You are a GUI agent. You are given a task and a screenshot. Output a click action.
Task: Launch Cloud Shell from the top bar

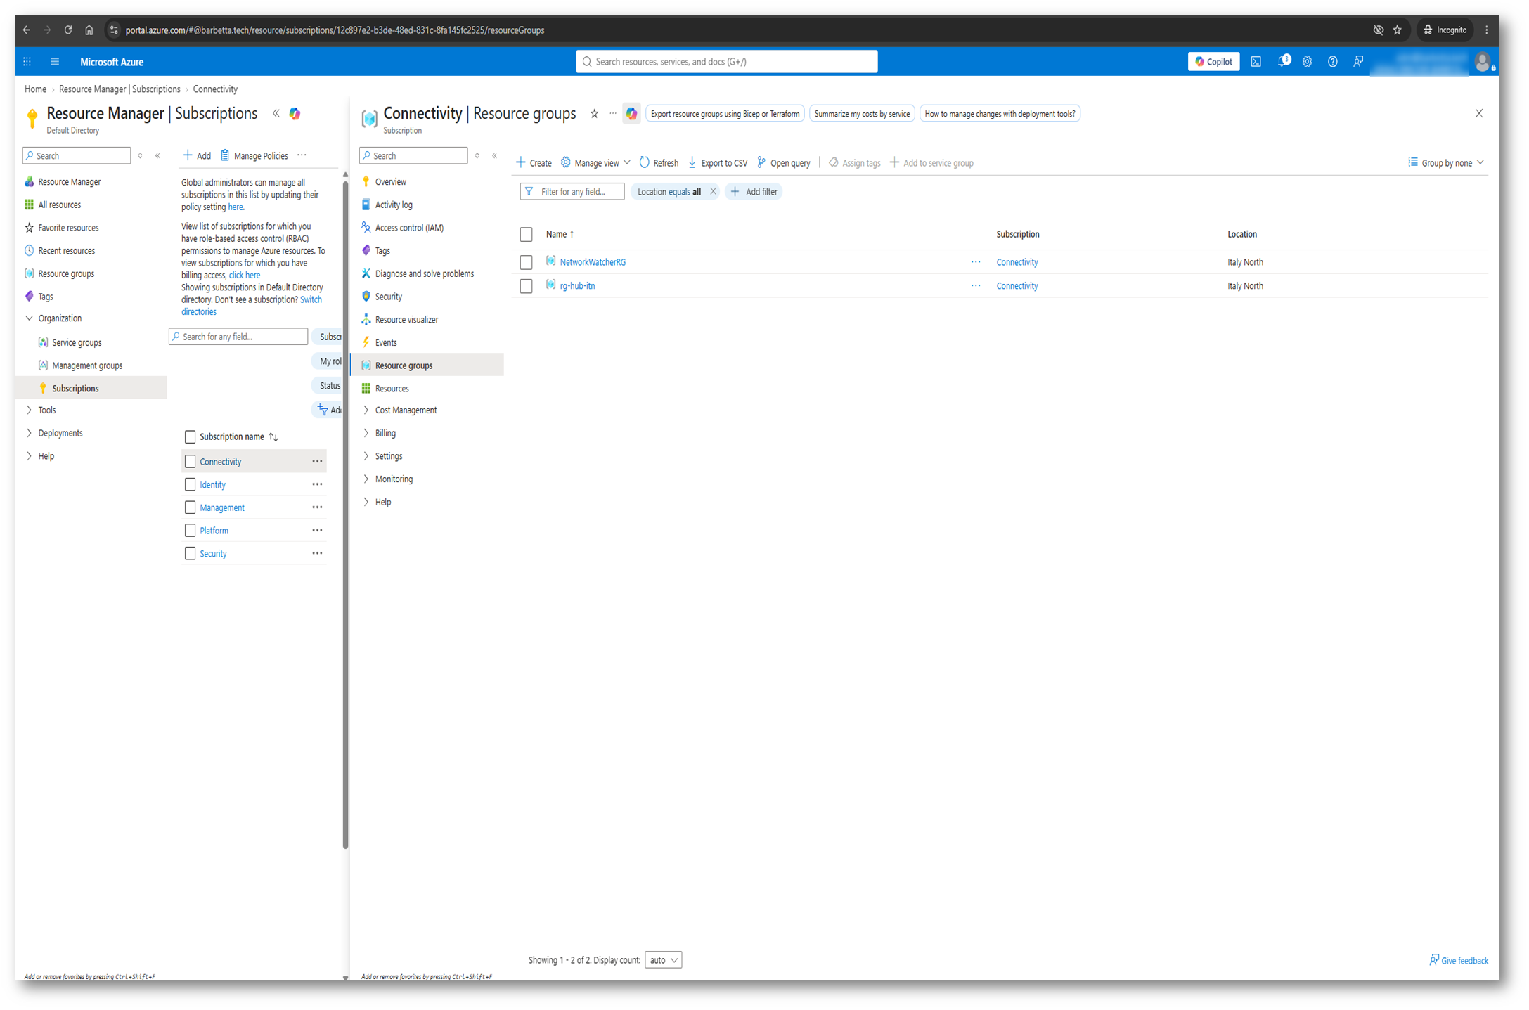(1256, 62)
